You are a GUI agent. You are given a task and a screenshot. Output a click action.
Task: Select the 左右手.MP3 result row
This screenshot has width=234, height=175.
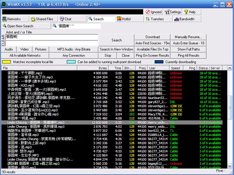click(x=112, y=155)
